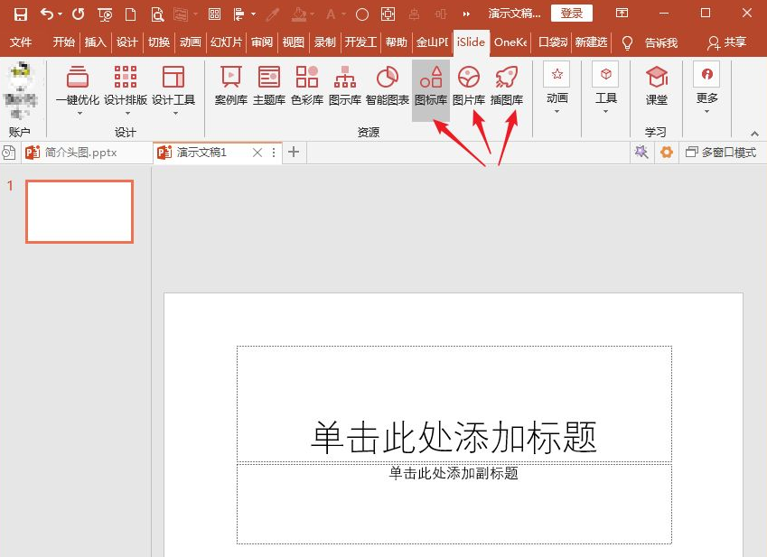Open the 图标库 icon library
This screenshot has width=767, height=557.
(x=431, y=87)
